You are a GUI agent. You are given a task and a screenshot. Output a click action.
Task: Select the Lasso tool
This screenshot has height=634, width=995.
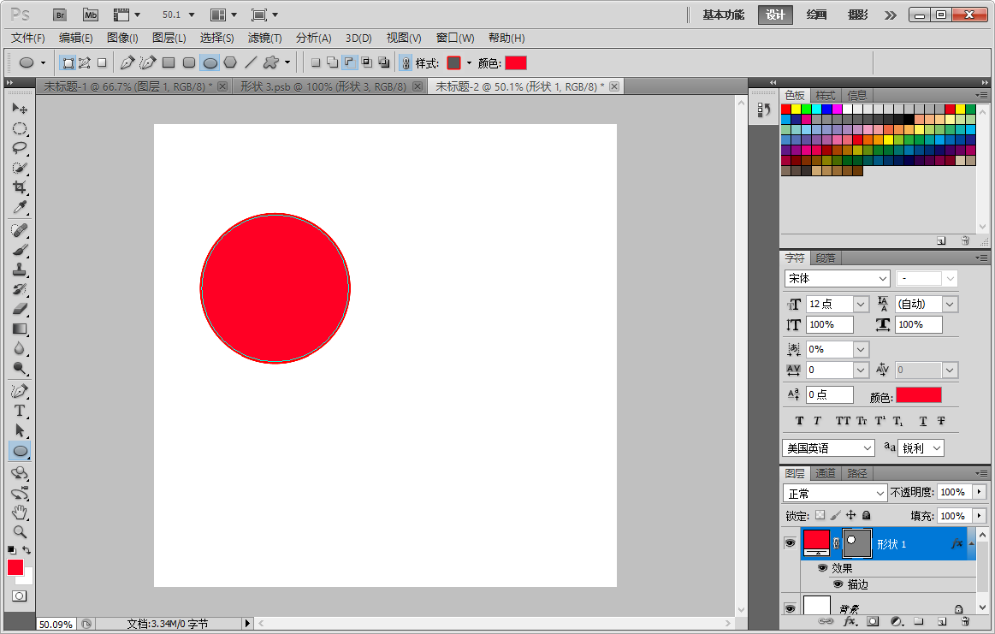(20, 149)
